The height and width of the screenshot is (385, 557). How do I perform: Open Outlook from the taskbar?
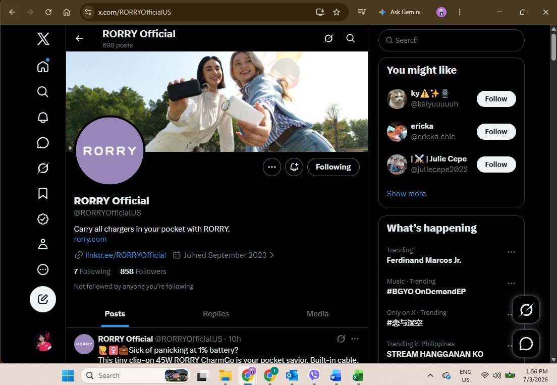coord(292,375)
